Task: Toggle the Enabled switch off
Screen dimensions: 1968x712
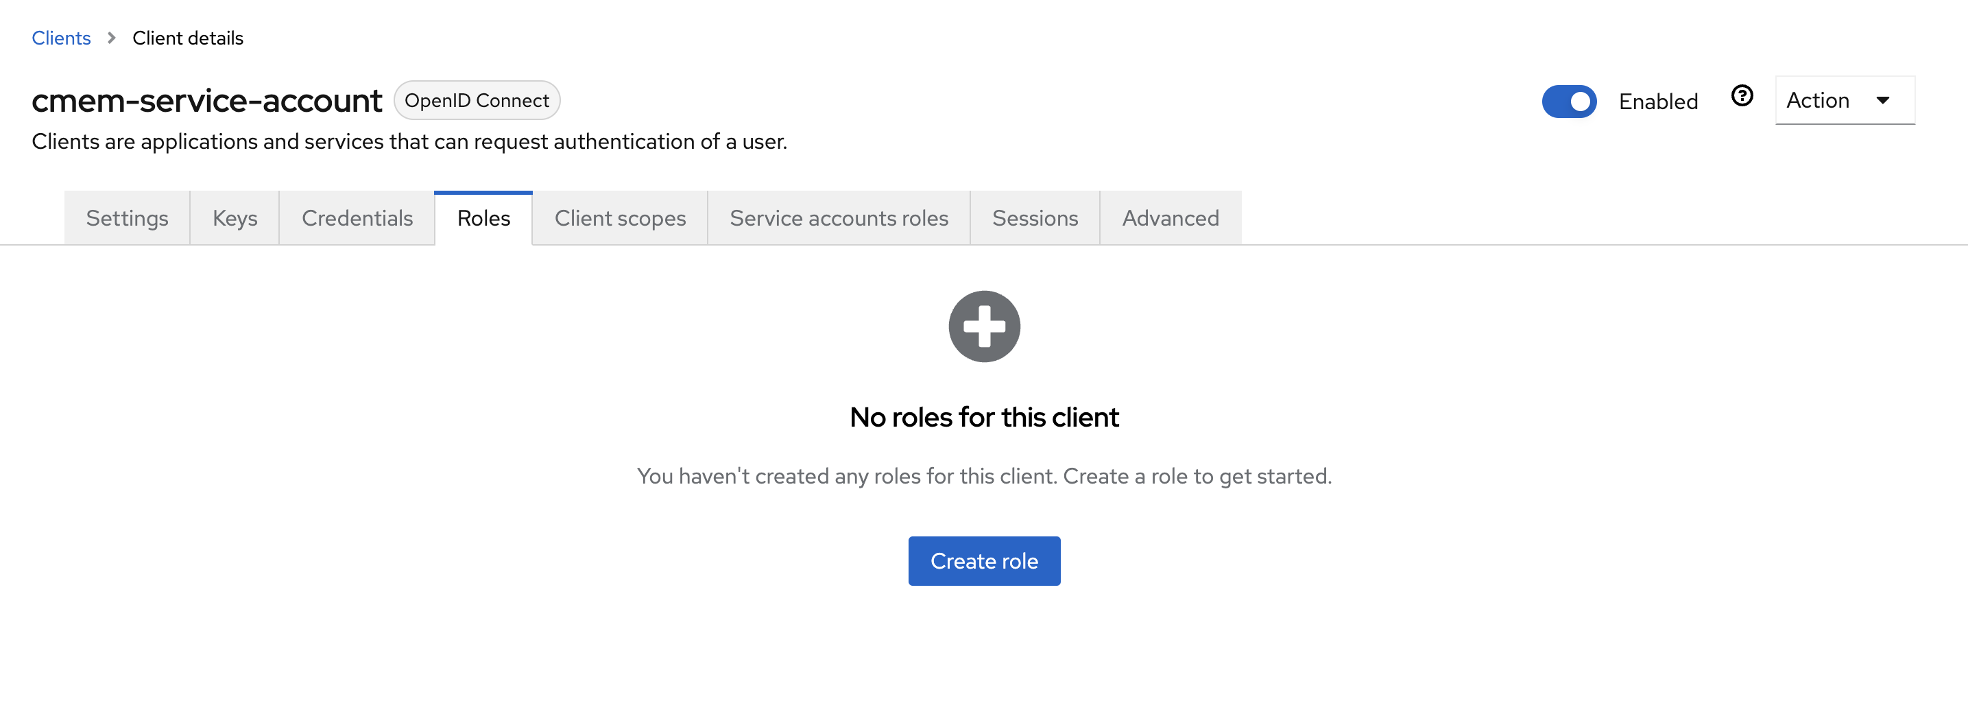Action: (1568, 102)
